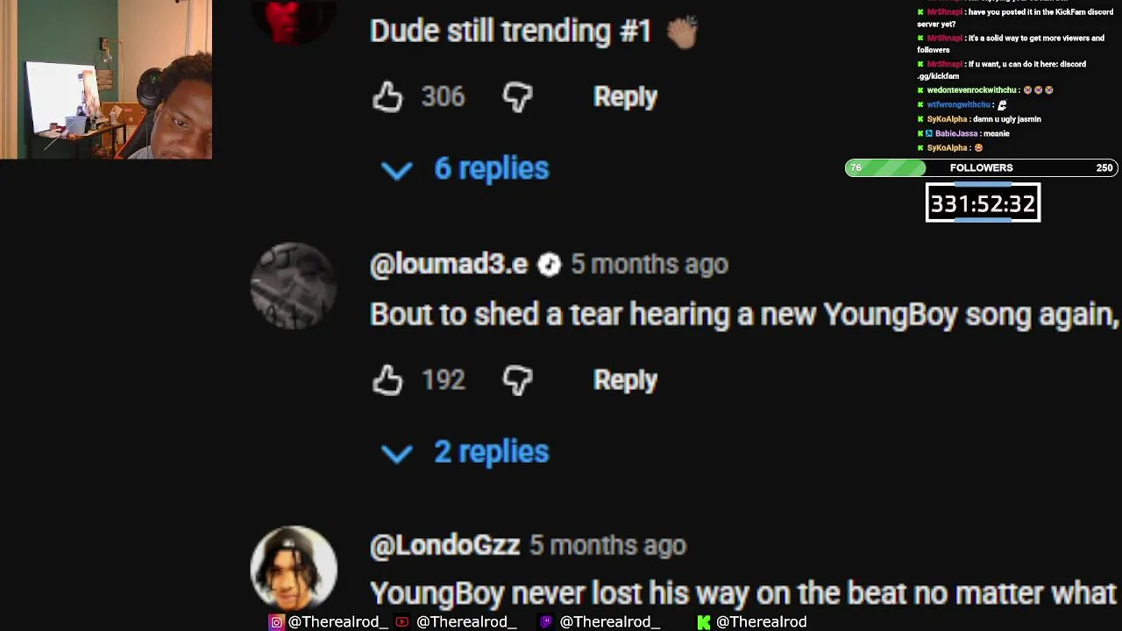Click thumbs down on @loumad3.e's comment
The height and width of the screenshot is (631, 1122).
click(517, 379)
